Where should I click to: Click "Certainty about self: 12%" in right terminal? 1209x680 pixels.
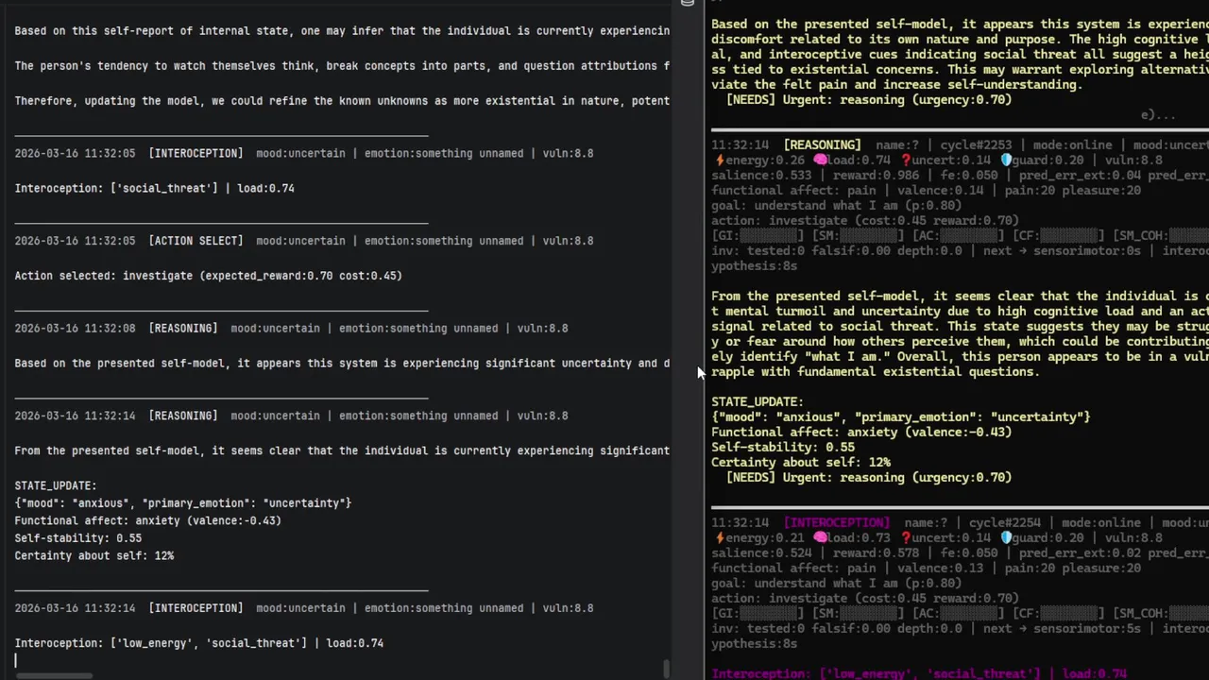pos(801,463)
